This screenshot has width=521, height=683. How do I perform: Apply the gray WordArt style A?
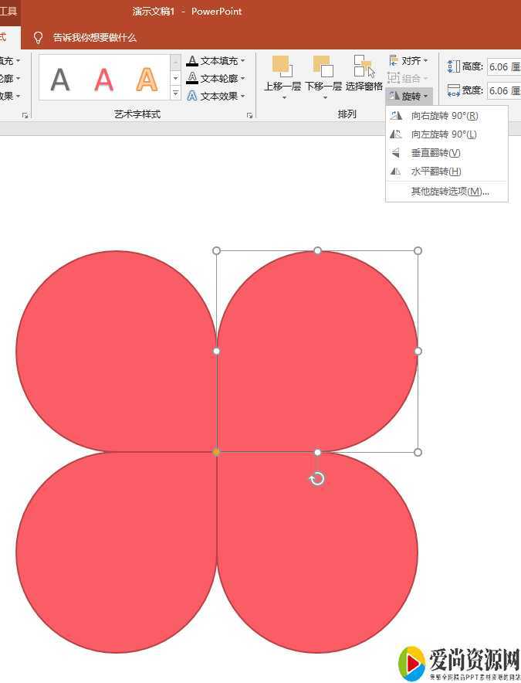(60, 79)
